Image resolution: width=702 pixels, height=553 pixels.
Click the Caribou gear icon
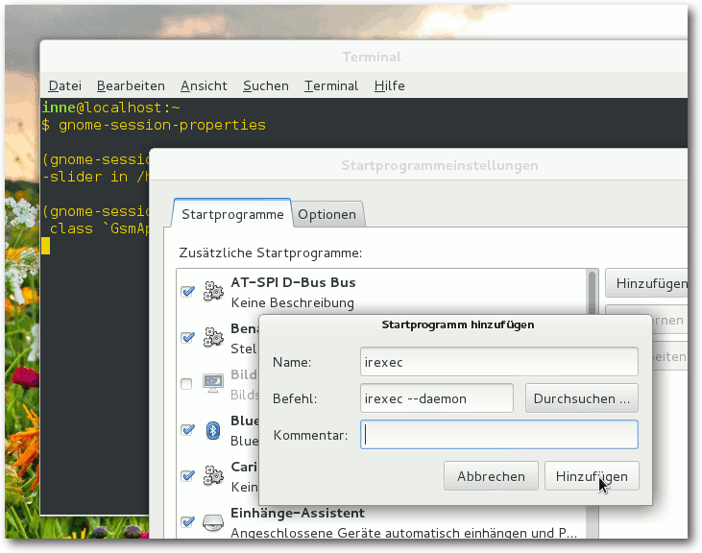point(213,475)
